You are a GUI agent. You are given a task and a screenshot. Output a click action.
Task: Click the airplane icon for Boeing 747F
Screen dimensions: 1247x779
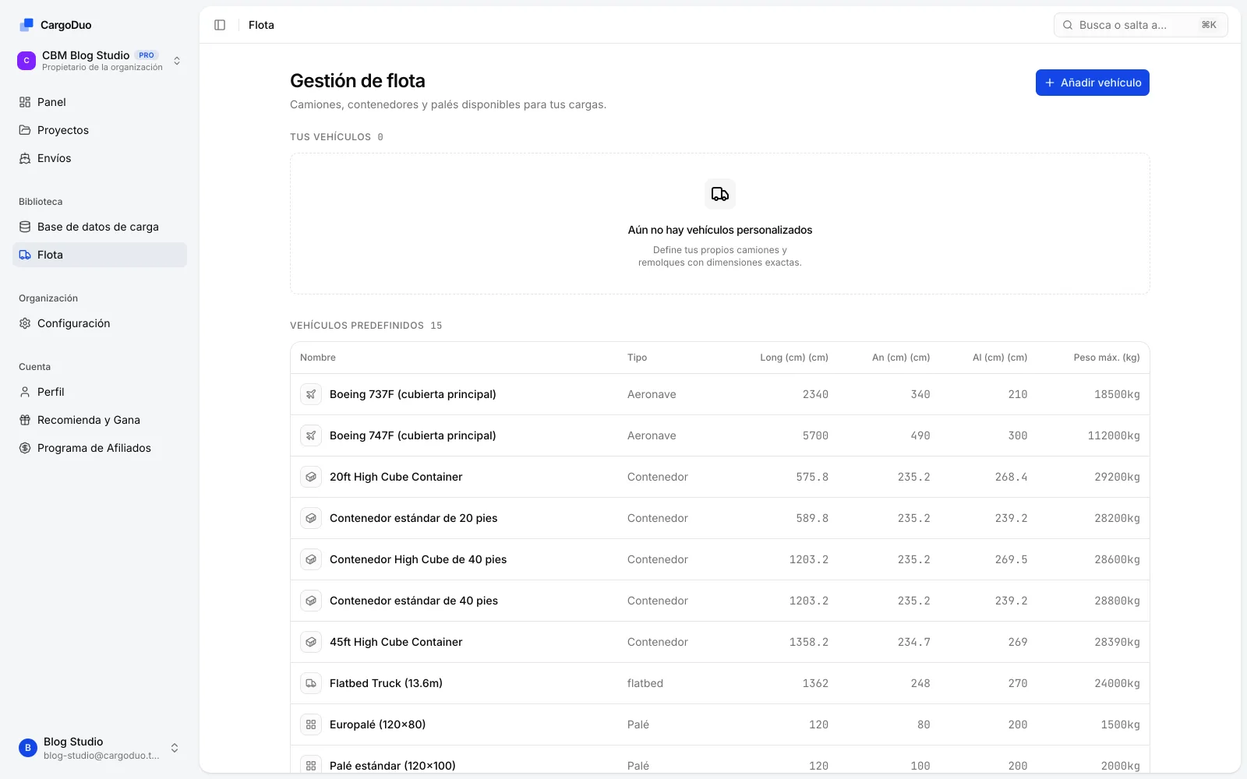[x=311, y=435]
